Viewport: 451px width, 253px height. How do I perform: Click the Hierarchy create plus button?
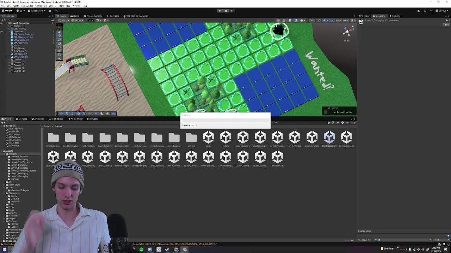coord(2,20)
